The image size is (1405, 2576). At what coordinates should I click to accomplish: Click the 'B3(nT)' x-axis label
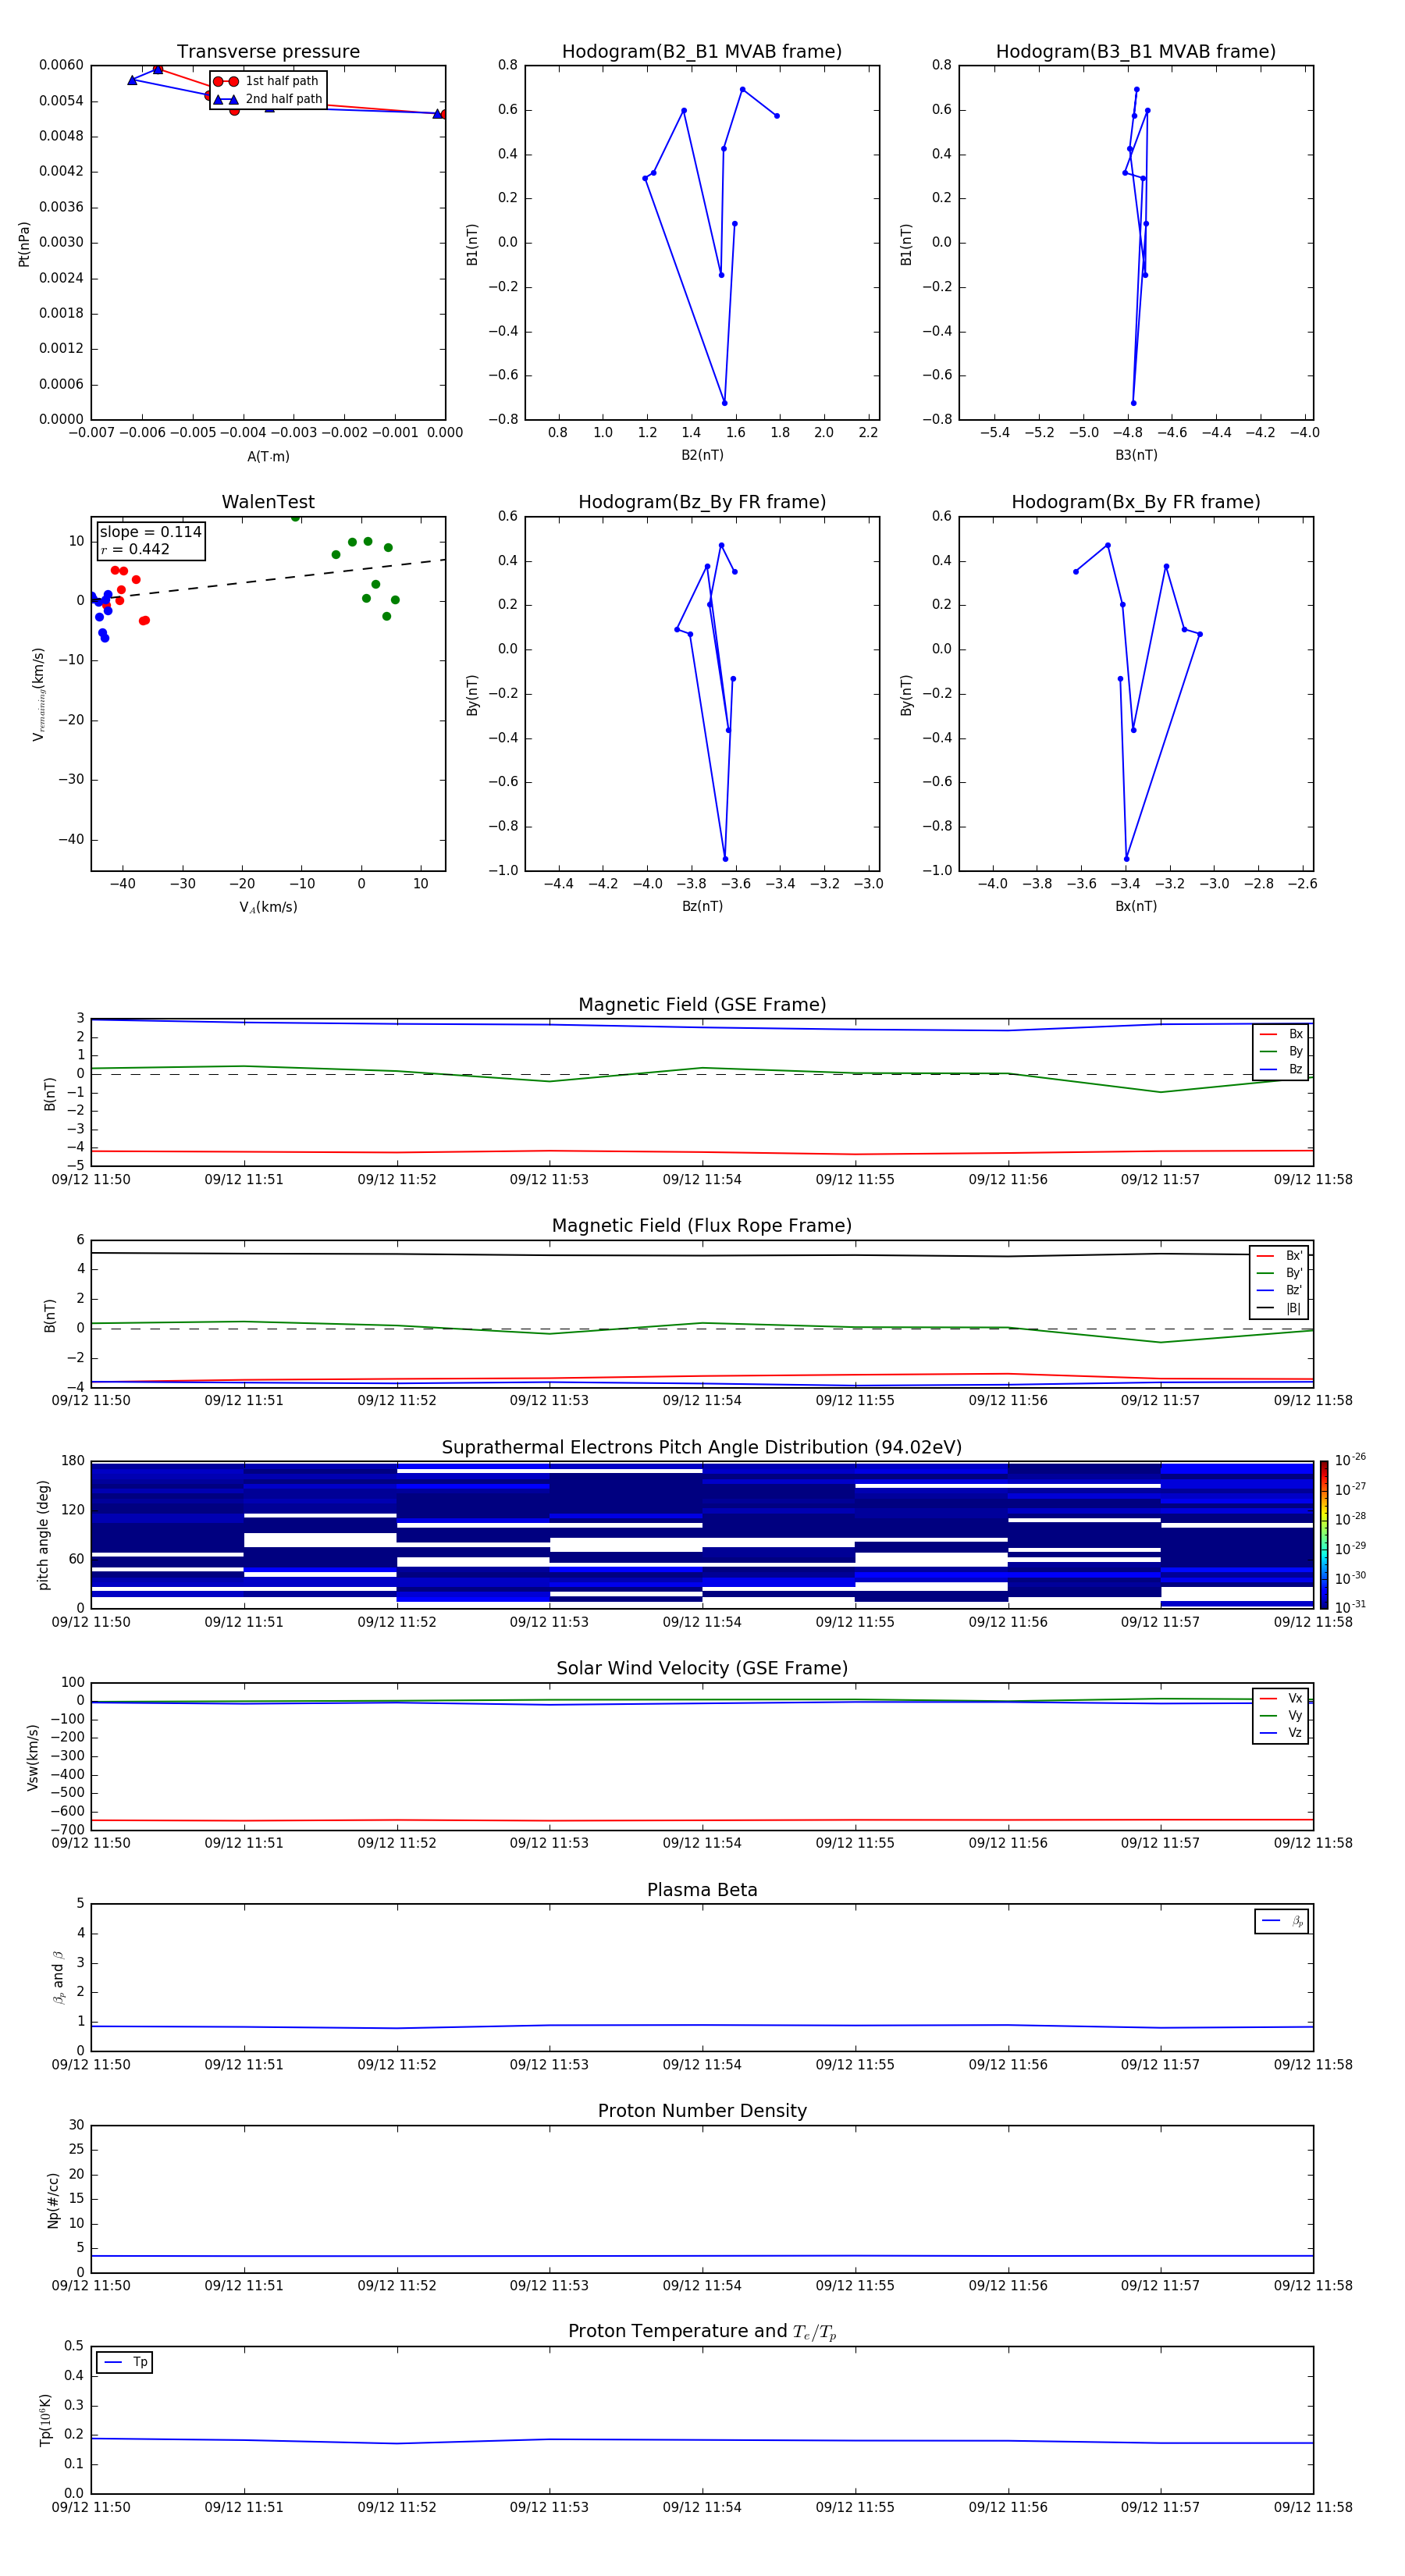[1136, 455]
